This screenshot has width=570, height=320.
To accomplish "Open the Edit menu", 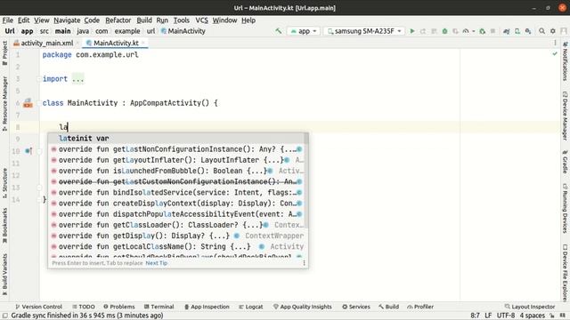I will [23, 20].
